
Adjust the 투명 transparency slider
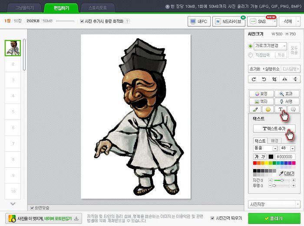[282, 186]
